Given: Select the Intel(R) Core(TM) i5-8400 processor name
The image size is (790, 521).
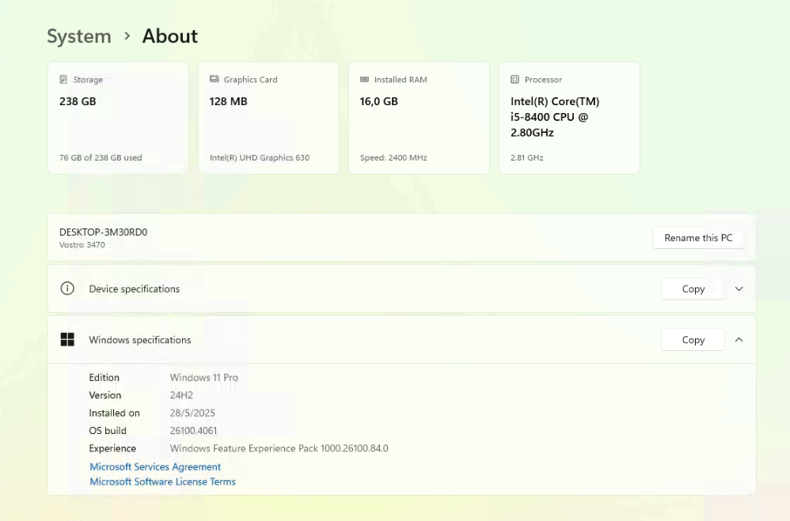Looking at the screenshot, I should [555, 117].
